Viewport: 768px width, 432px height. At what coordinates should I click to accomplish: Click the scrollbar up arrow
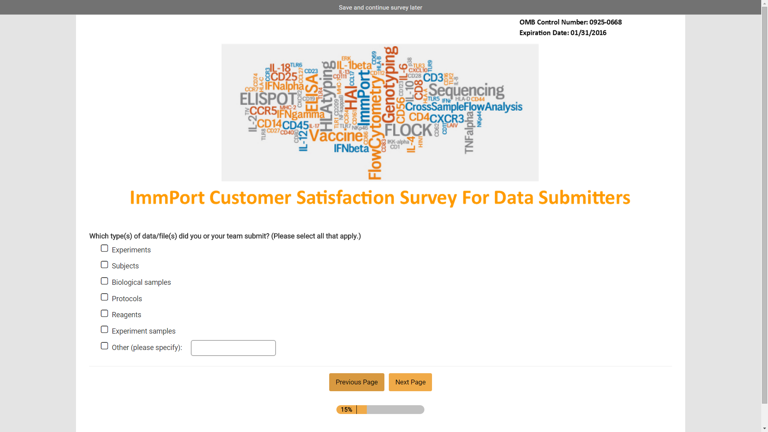click(764, 3)
